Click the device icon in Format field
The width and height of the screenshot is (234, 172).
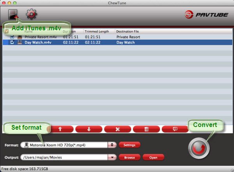pos(27,145)
